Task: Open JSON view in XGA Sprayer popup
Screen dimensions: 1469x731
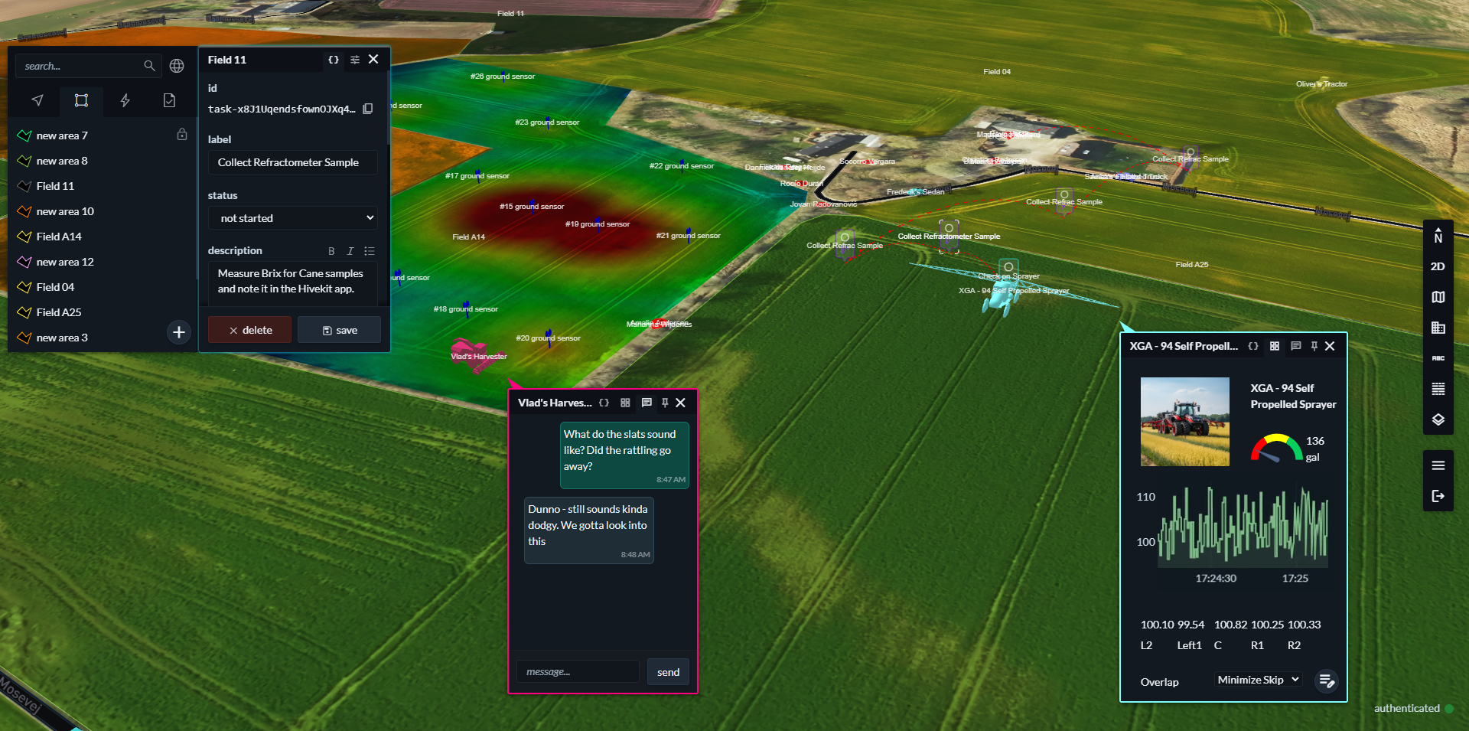Action: 1253,346
